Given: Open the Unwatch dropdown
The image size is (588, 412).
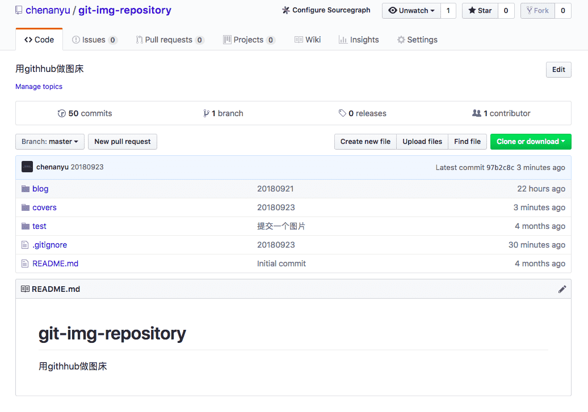Looking at the screenshot, I should pos(411,11).
